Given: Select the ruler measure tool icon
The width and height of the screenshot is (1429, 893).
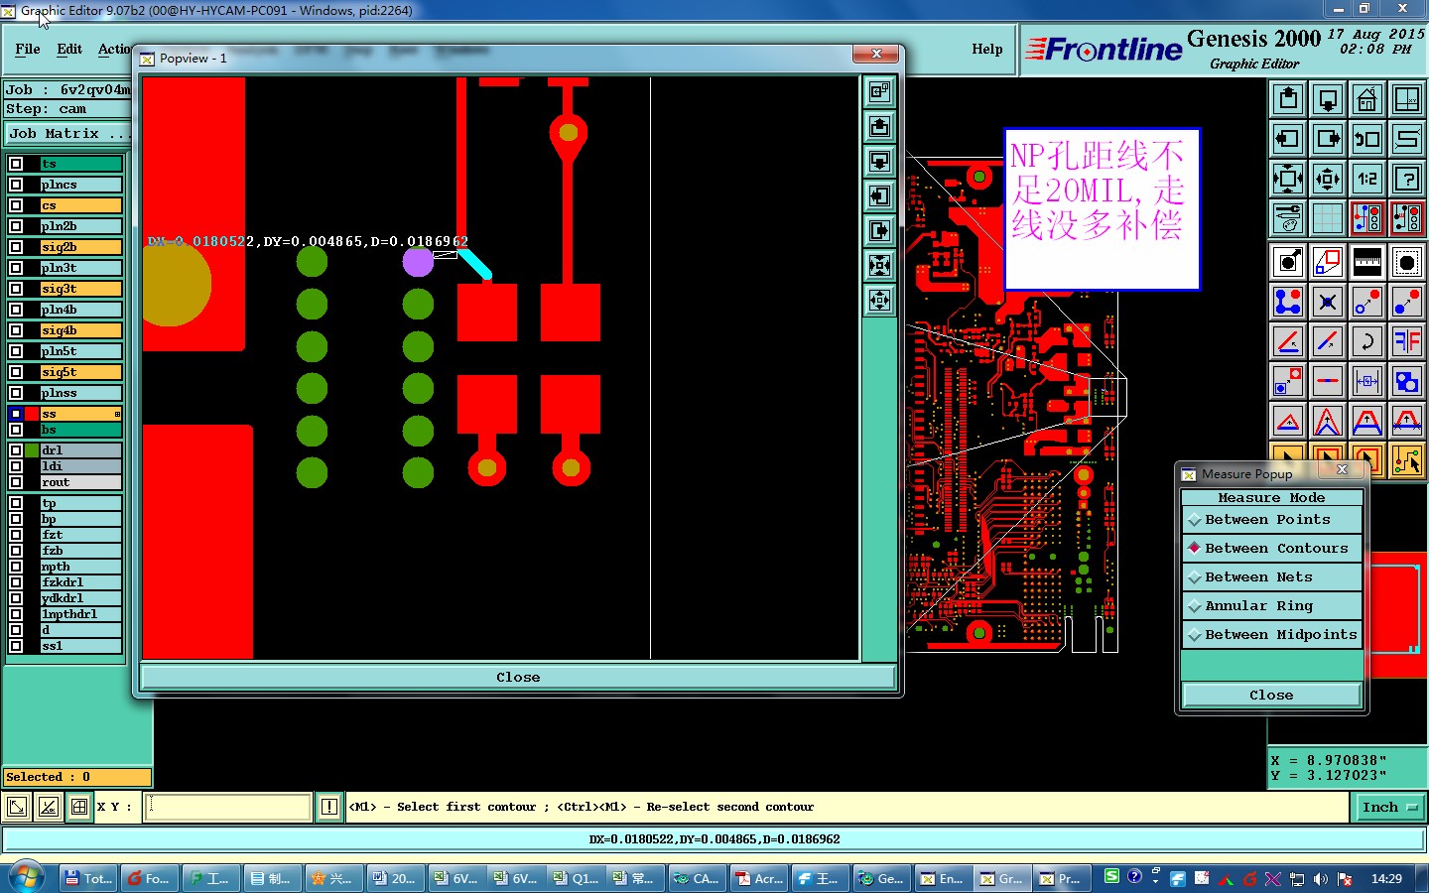Looking at the screenshot, I should tap(1367, 262).
